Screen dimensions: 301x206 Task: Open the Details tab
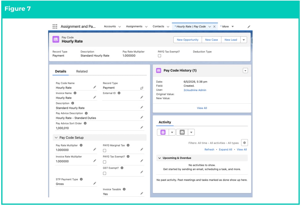pos(61,71)
